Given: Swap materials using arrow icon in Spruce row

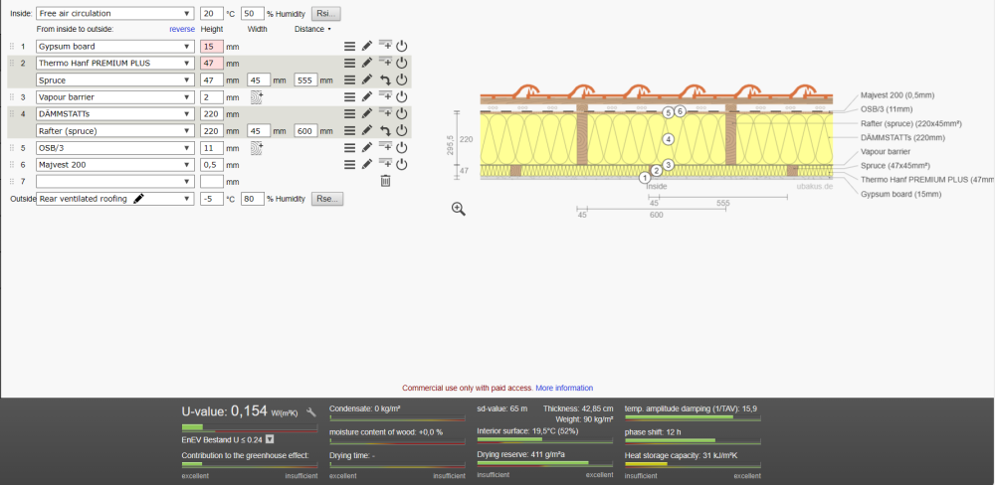Looking at the screenshot, I should (x=384, y=80).
